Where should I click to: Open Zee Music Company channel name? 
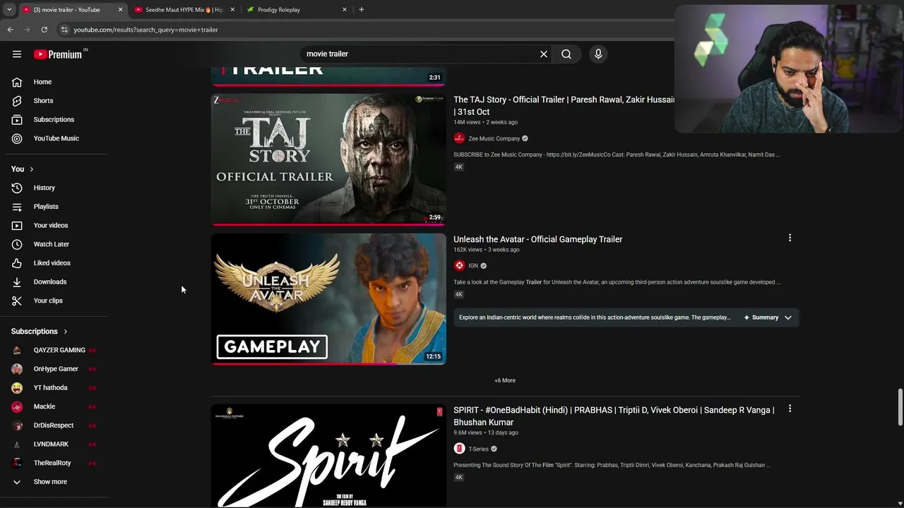pyautogui.click(x=494, y=139)
